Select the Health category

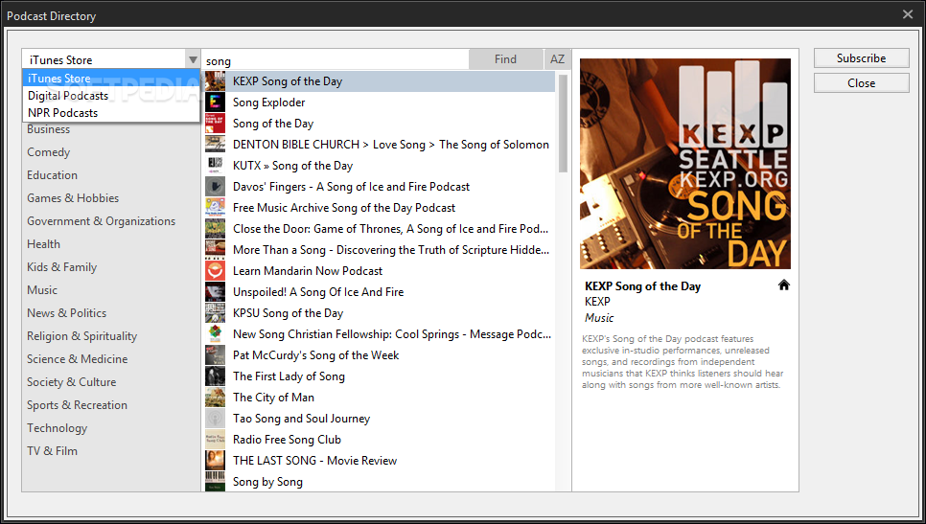43,244
